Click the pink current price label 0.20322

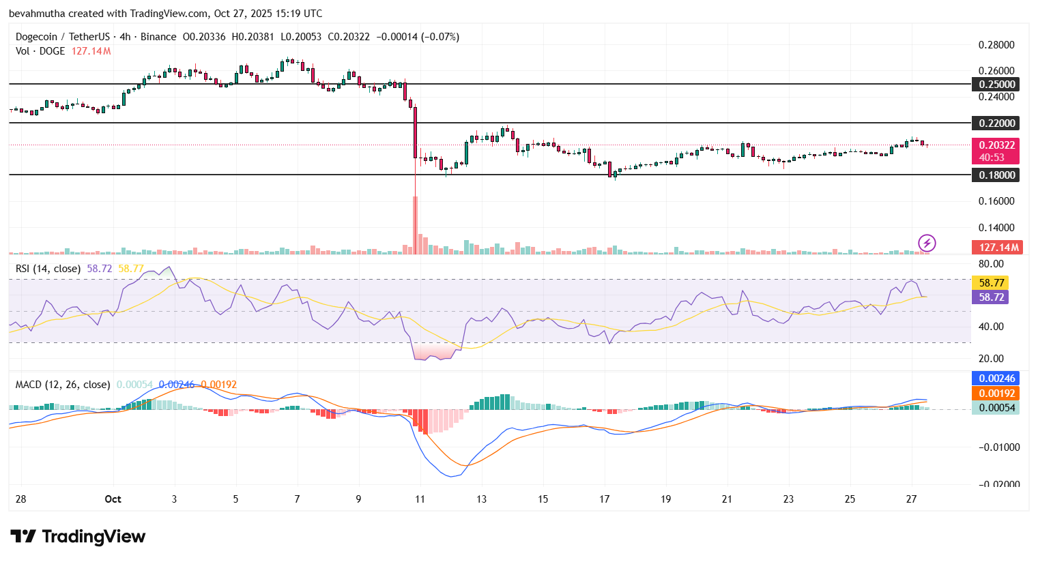[996, 145]
